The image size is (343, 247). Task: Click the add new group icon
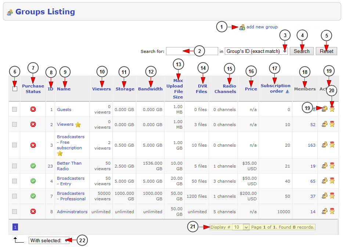(x=242, y=27)
